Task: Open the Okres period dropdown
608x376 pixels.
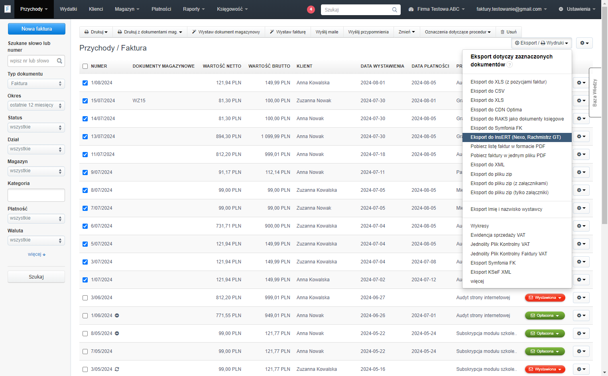Action: click(x=36, y=105)
